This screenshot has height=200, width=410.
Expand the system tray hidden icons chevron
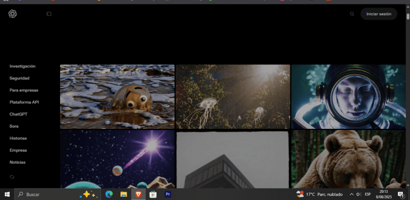(352, 194)
